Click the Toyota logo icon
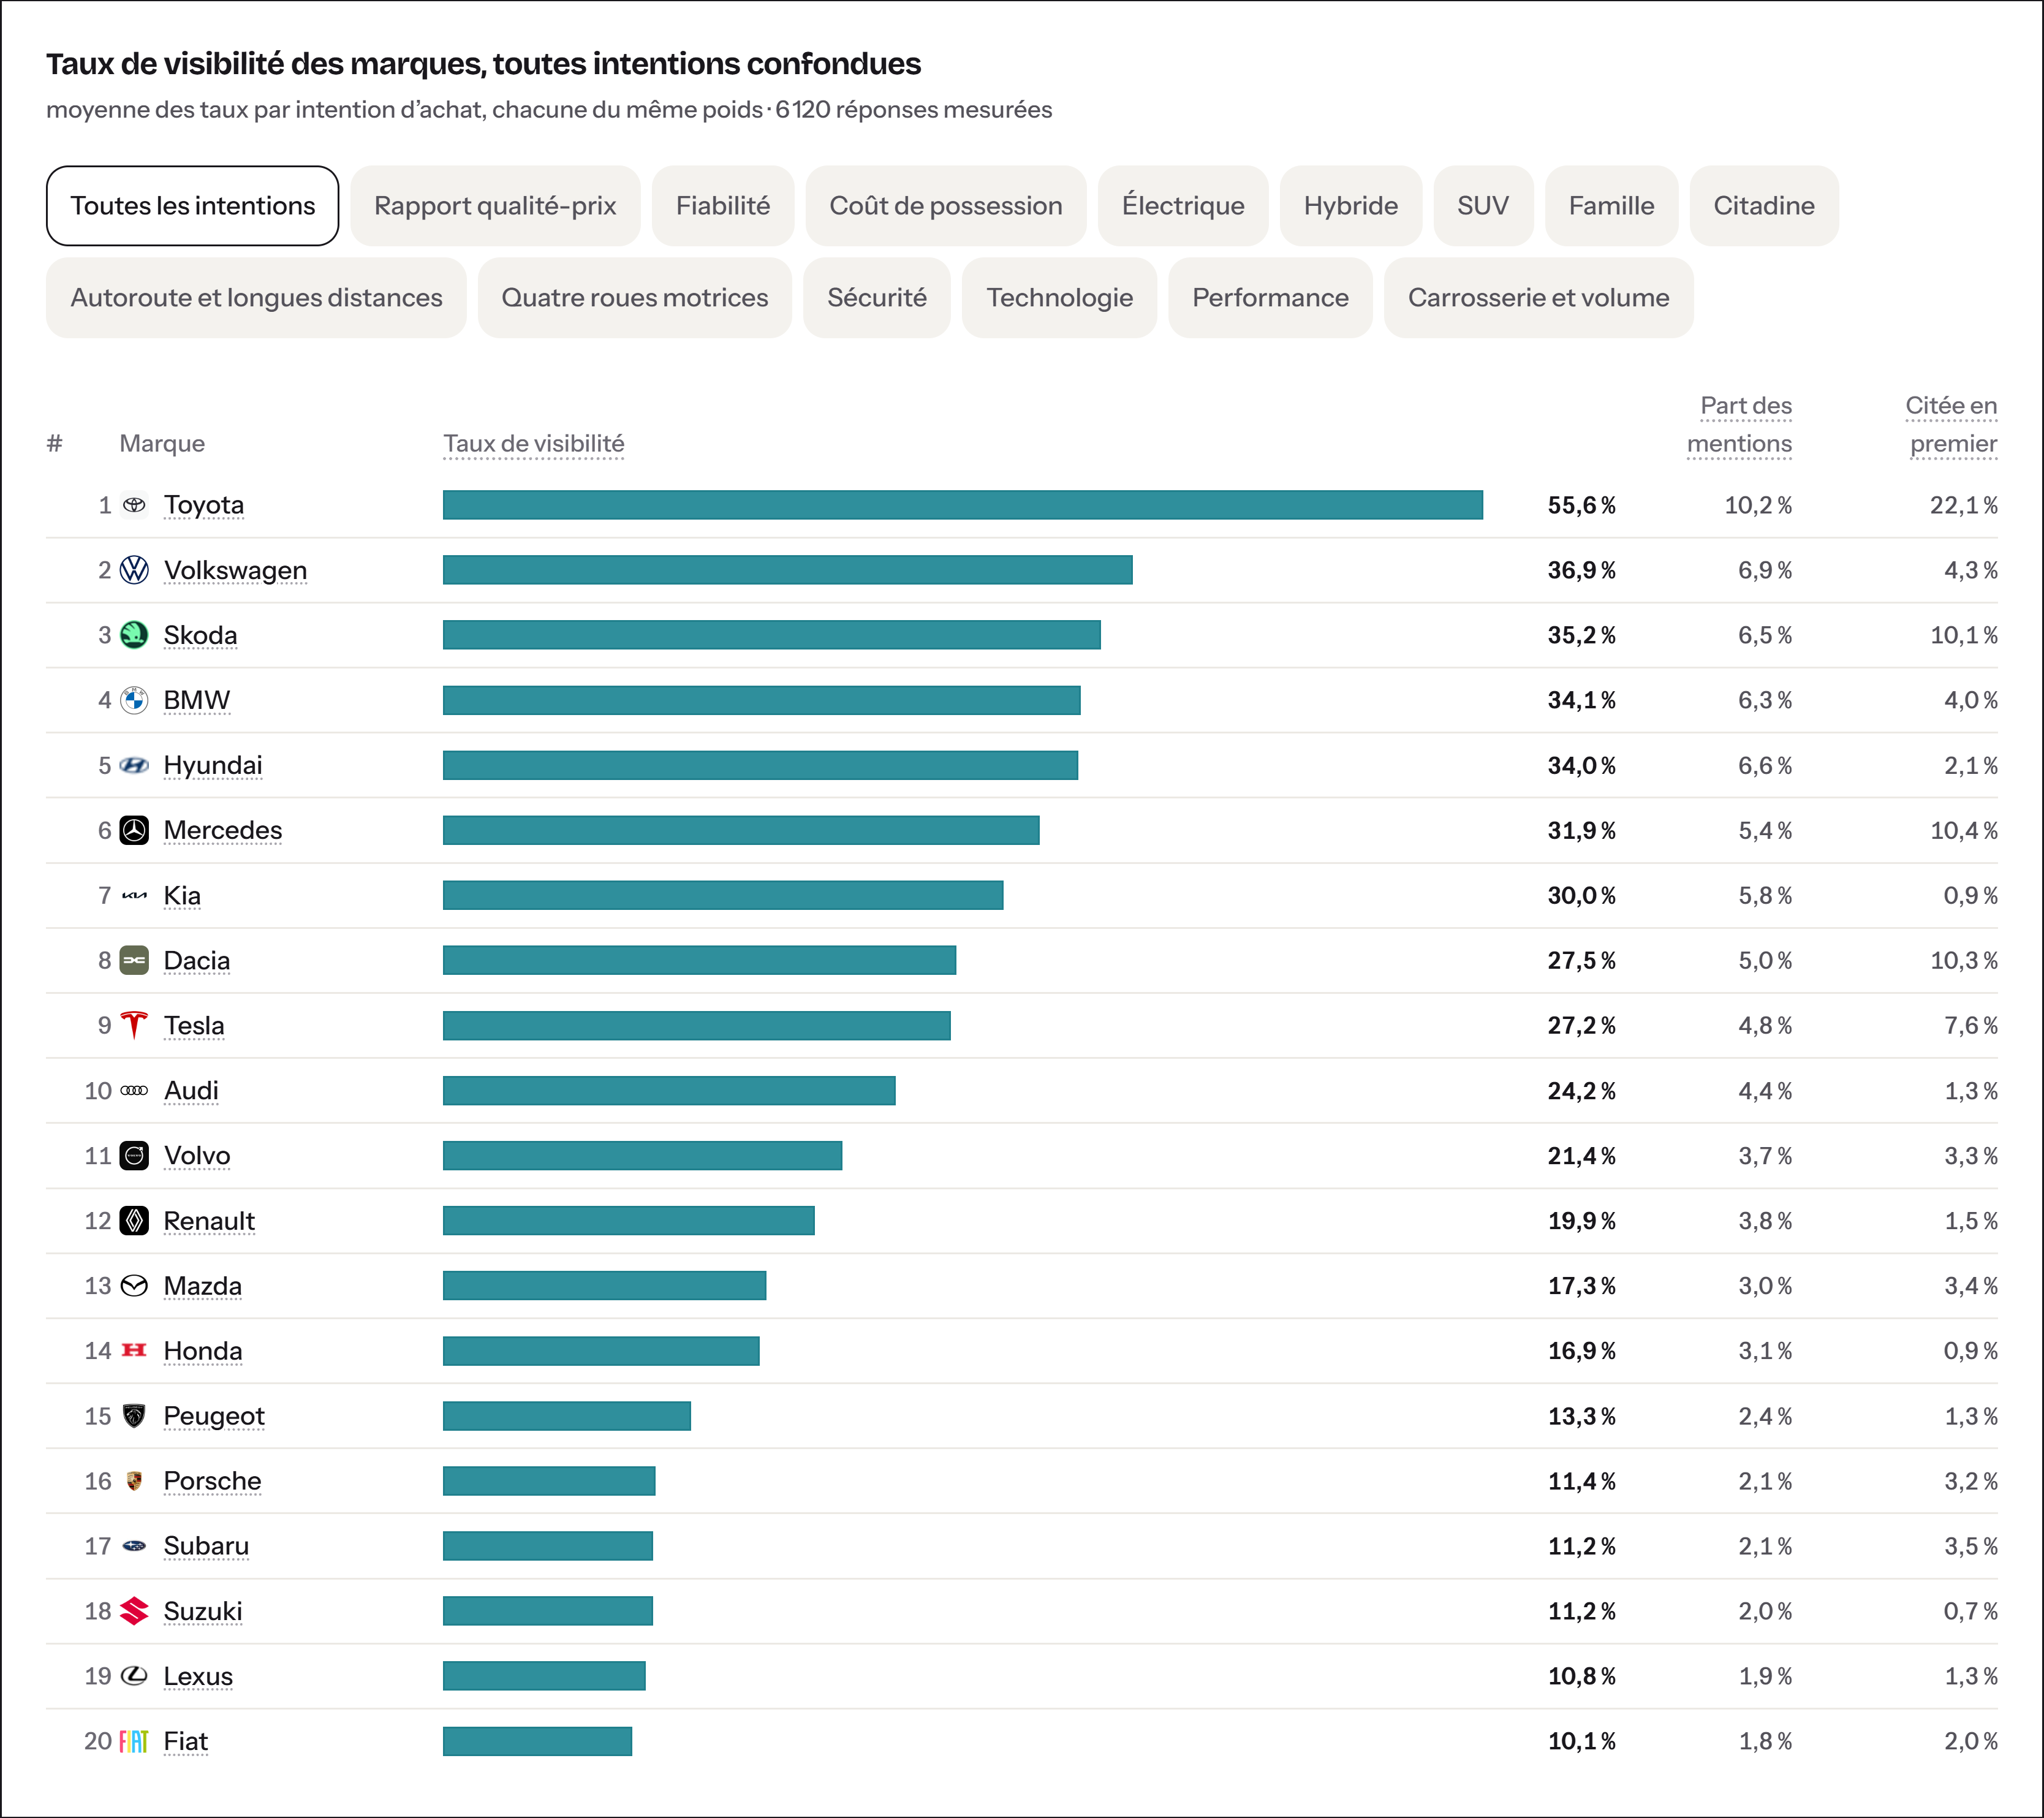Viewport: 2044px width, 1818px height. tap(134, 505)
